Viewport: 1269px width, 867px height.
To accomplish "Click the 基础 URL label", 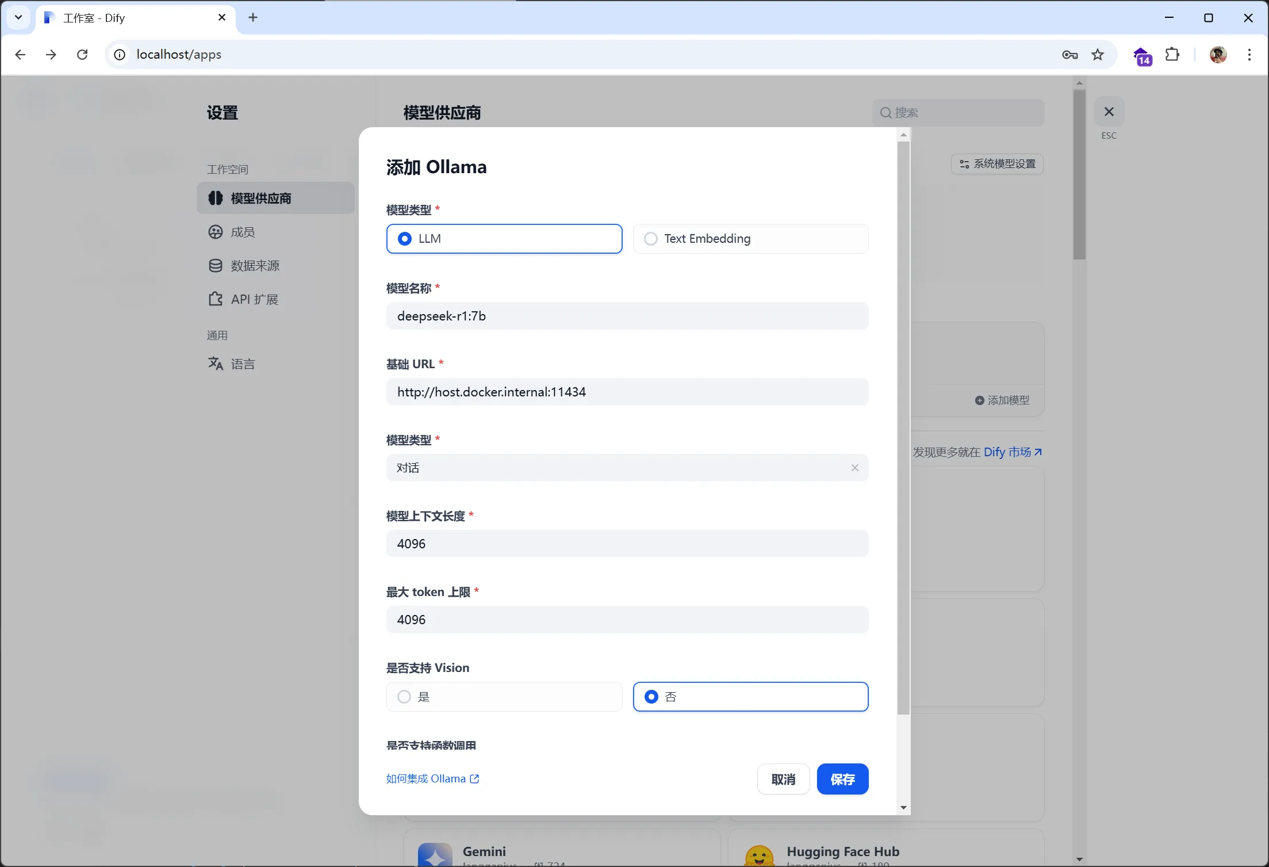I will click(411, 364).
